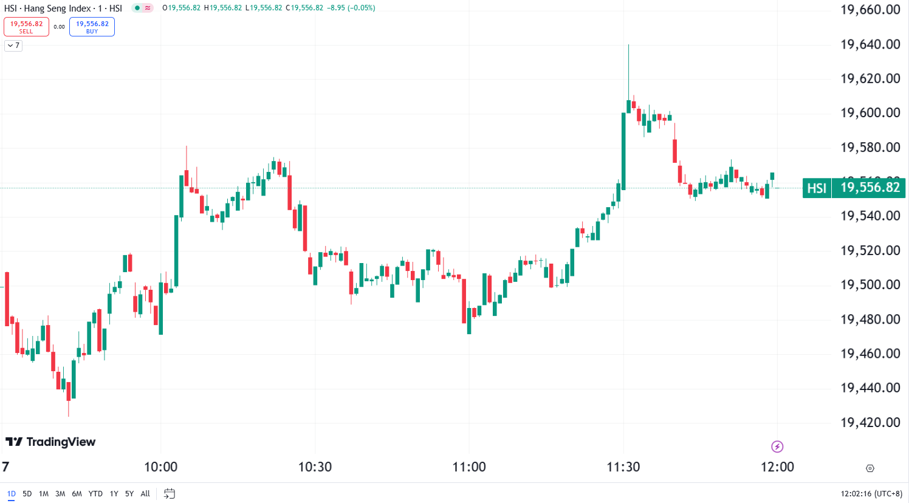Click the 11:30 time axis label
Viewport: 909px width, 503px height.
click(x=623, y=467)
